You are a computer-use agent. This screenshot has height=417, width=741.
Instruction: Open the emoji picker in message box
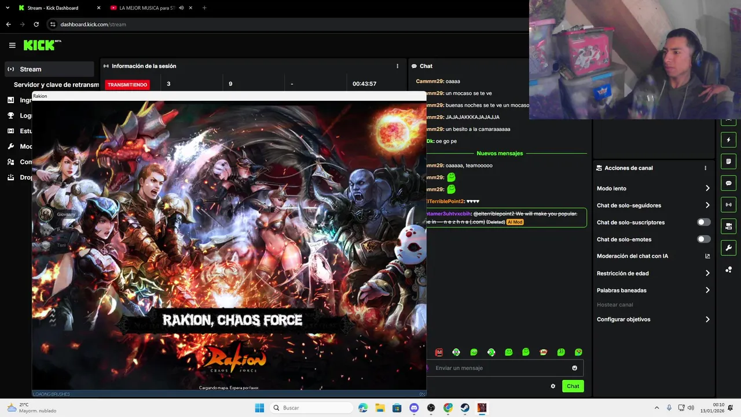tap(574, 368)
